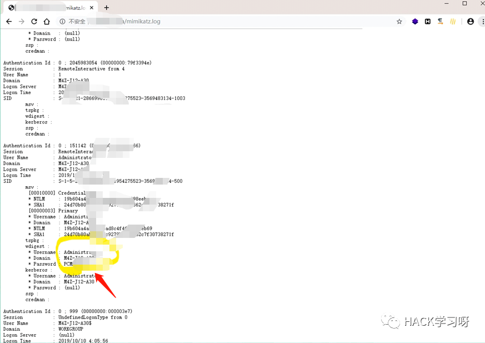Select the mimikatz.log browser tab
The width and height of the screenshot is (485, 343).
pyautogui.click(x=51, y=8)
